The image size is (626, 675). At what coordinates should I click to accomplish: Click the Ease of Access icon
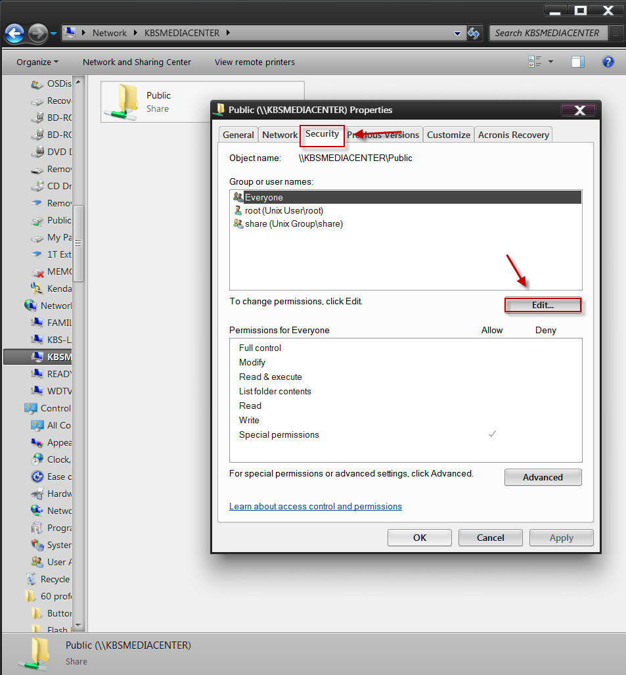tap(37, 477)
